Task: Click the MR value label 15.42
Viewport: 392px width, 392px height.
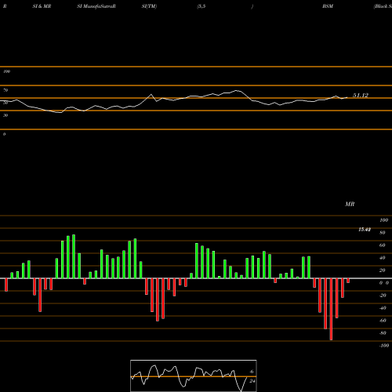Action: coord(365,230)
